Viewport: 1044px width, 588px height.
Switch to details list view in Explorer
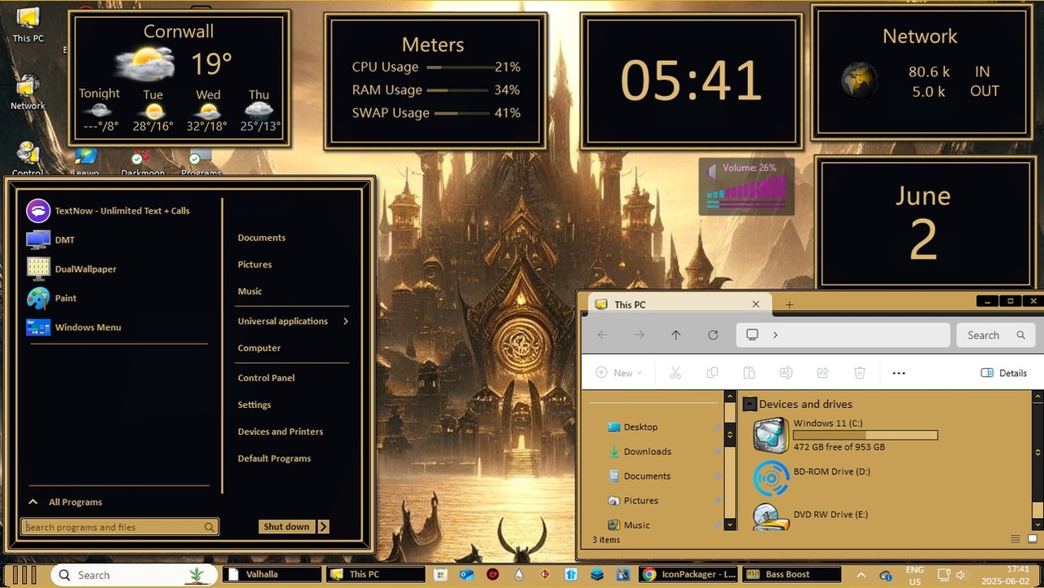(x=1015, y=539)
